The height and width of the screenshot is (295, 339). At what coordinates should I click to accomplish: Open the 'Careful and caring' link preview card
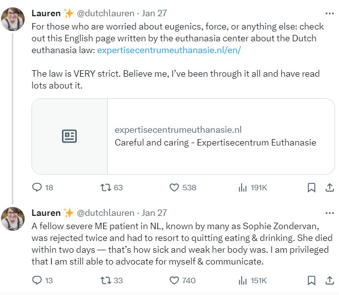[183, 136]
